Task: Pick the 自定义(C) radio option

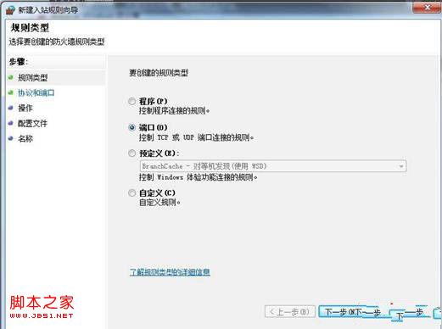Action: tap(132, 192)
